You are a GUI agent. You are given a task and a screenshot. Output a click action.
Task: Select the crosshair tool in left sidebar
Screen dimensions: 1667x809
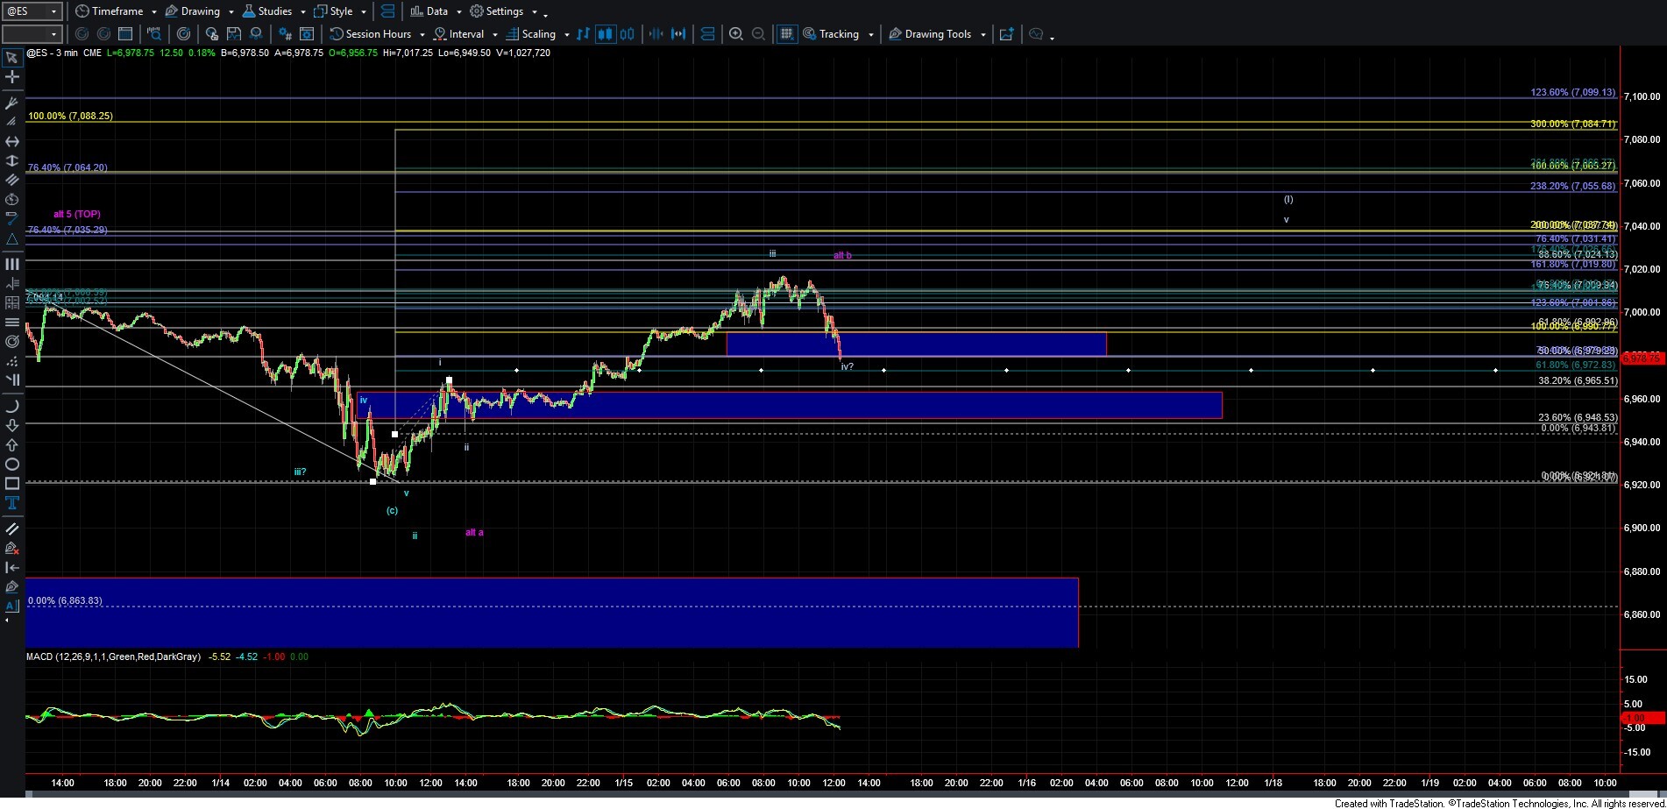tap(11, 77)
